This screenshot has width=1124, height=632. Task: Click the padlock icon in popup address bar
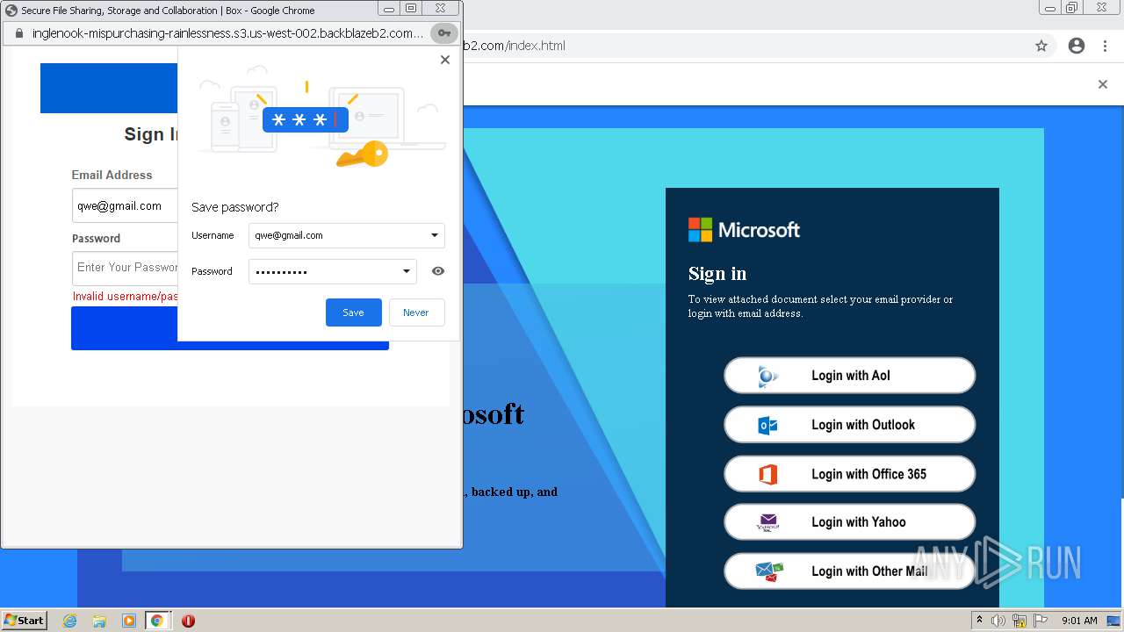18,33
